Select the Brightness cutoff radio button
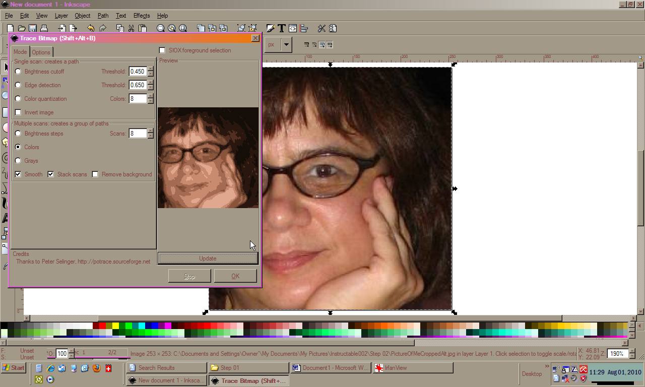This screenshot has width=645, height=387. [18, 72]
